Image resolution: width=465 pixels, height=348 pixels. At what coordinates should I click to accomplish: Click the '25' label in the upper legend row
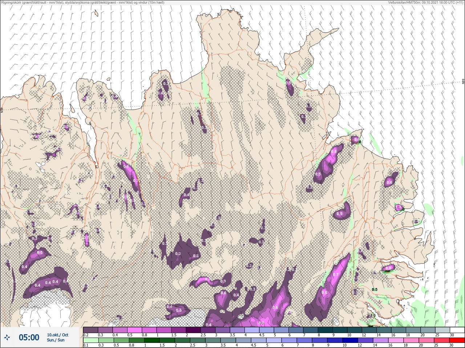click(x=437, y=335)
